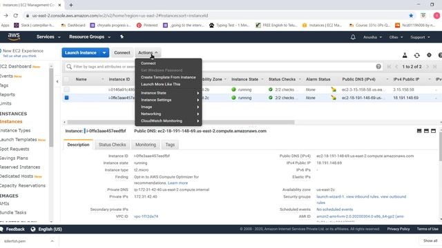Switch to the Status Checks tab

click(112, 145)
